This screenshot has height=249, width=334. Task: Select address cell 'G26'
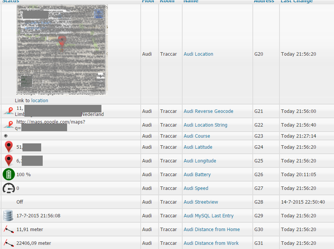259,174
